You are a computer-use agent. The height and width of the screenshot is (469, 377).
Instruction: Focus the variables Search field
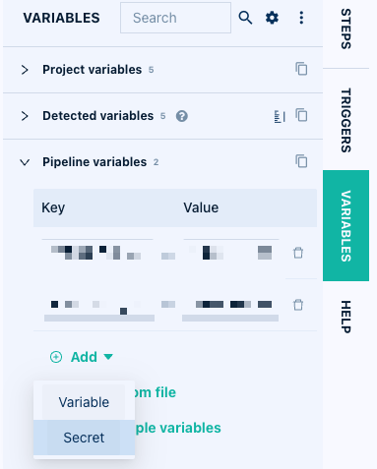pos(175,18)
